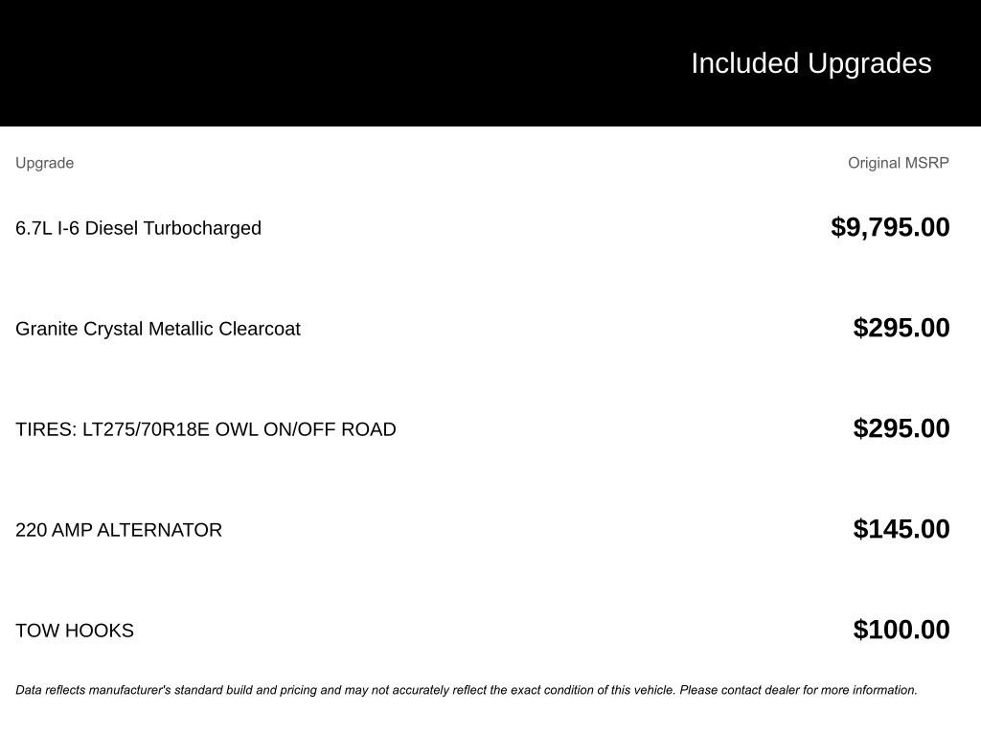Click the LT275/70R18E tire size code
This screenshot has width=981, height=736.
(x=146, y=429)
